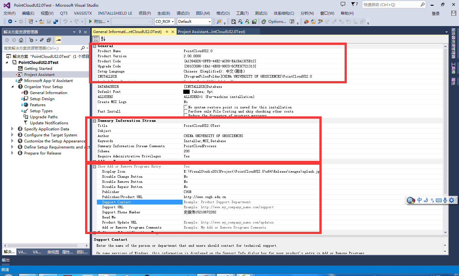Screen dimensions: 459x276
Task: Click the InstallShield run installer icon
Action: point(247,22)
